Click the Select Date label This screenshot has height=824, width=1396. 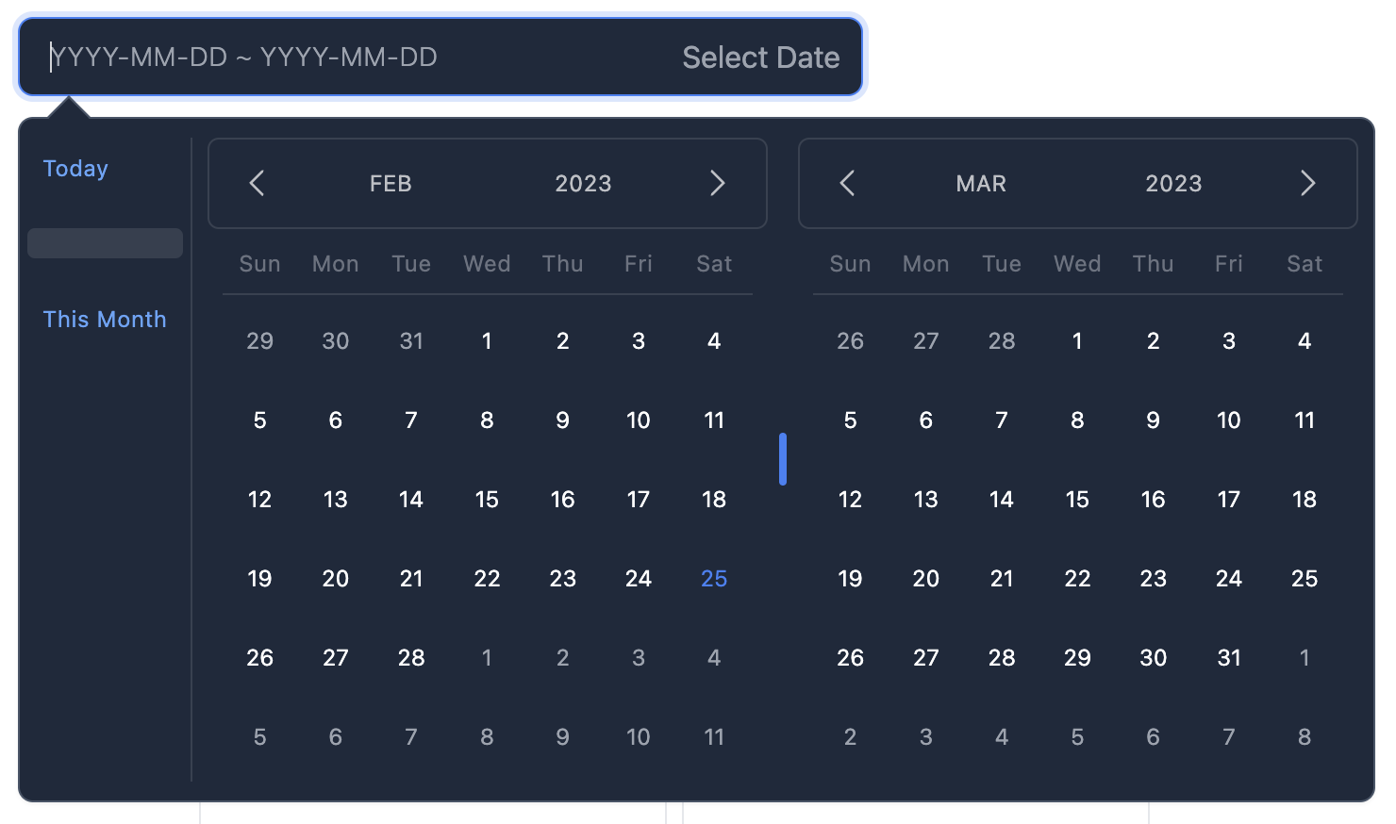(760, 58)
